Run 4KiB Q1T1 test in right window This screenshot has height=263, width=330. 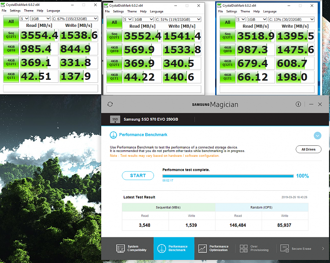[227, 77]
